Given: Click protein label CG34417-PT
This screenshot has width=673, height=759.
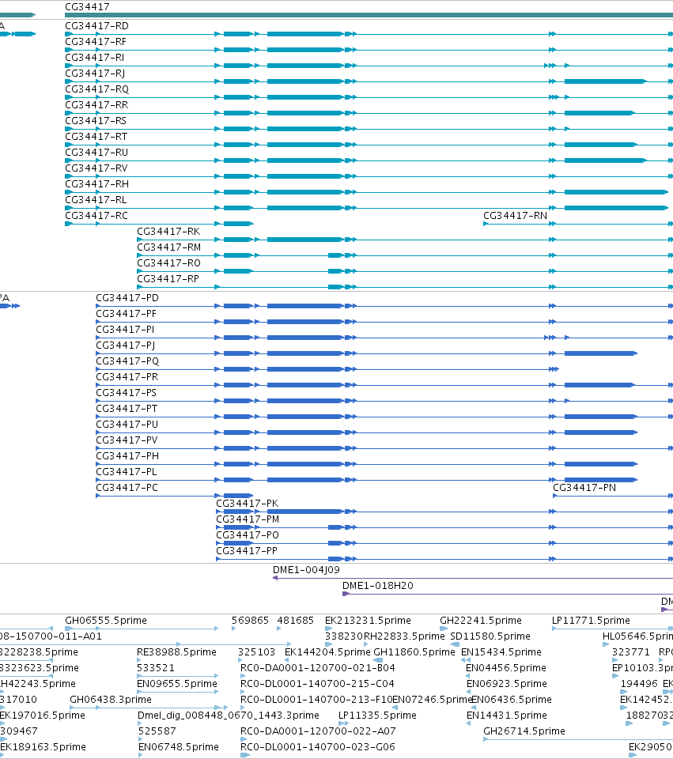Looking at the screenshot, I should tap(127, 409).
